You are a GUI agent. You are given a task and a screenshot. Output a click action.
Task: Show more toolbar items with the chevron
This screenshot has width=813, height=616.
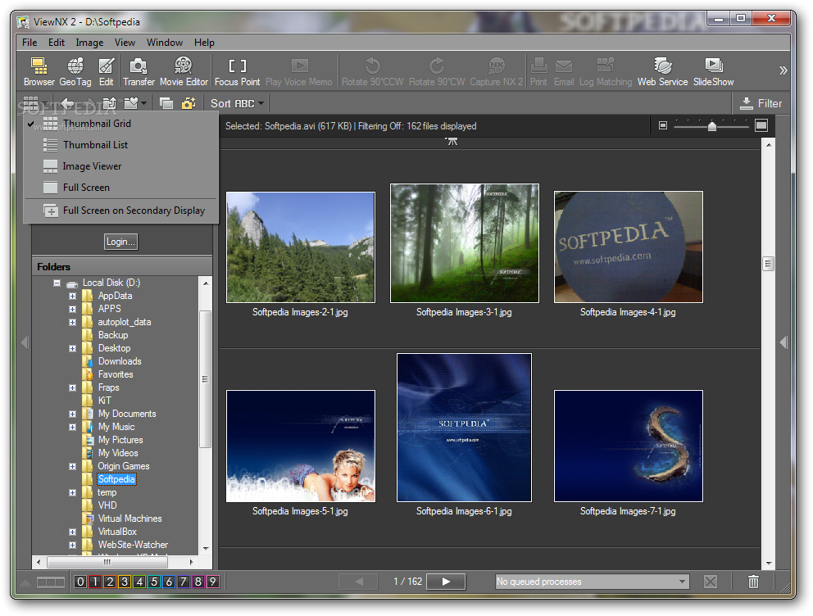783,70
